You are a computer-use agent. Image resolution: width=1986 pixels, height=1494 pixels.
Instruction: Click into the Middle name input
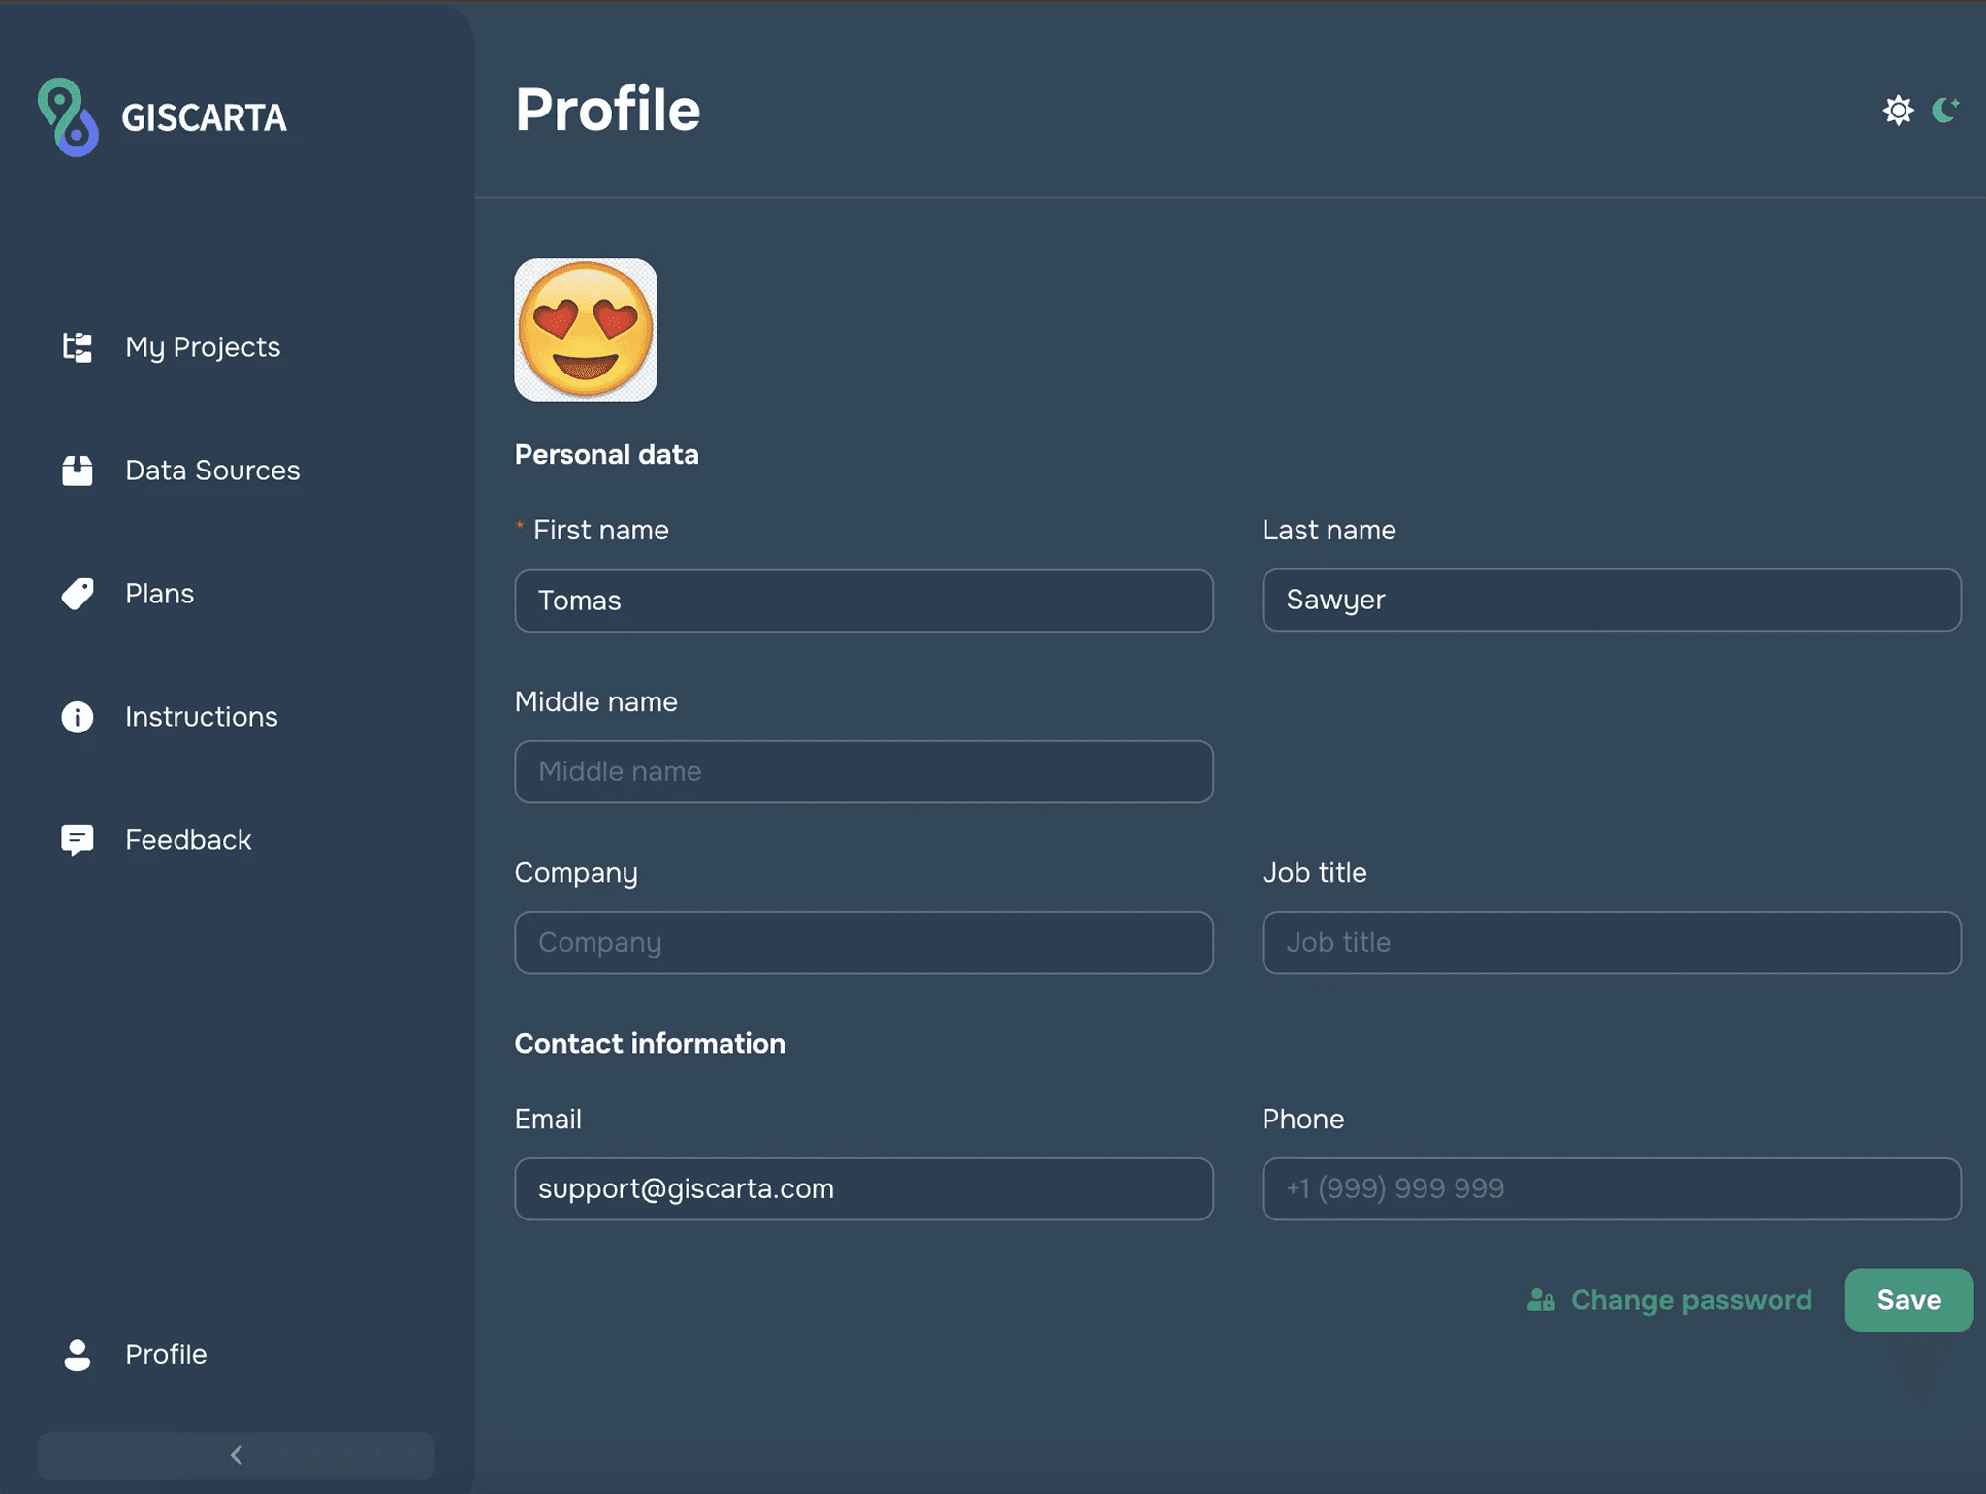pyautogui.click(x=863, y=772)
